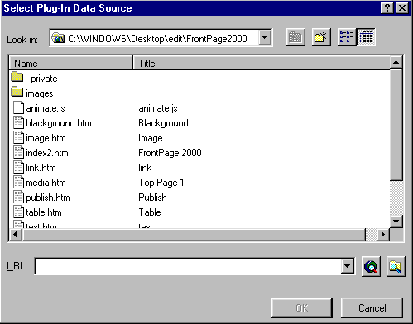Select link.htm page icon
This screenshot has height=324, width=413.
tap(18, 167)
